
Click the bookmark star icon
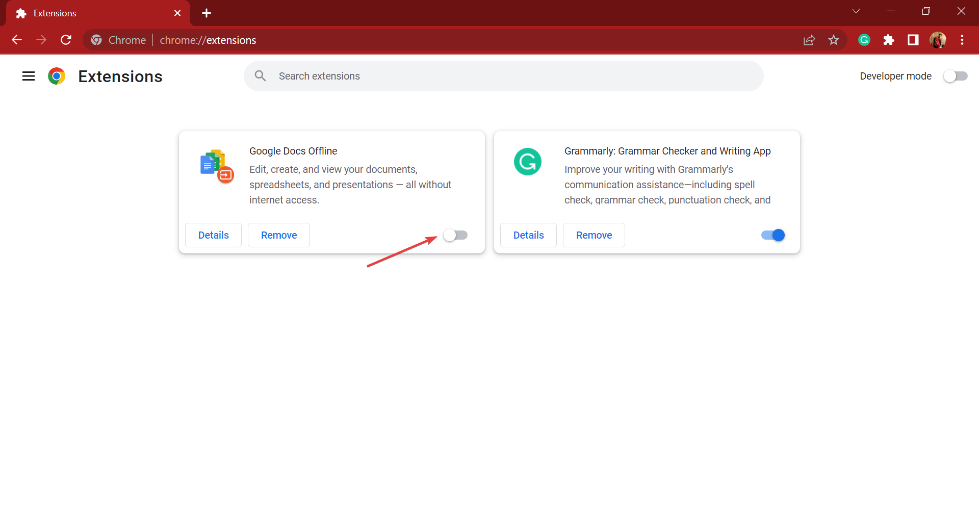pyautogui.click(x=834, y=40)
